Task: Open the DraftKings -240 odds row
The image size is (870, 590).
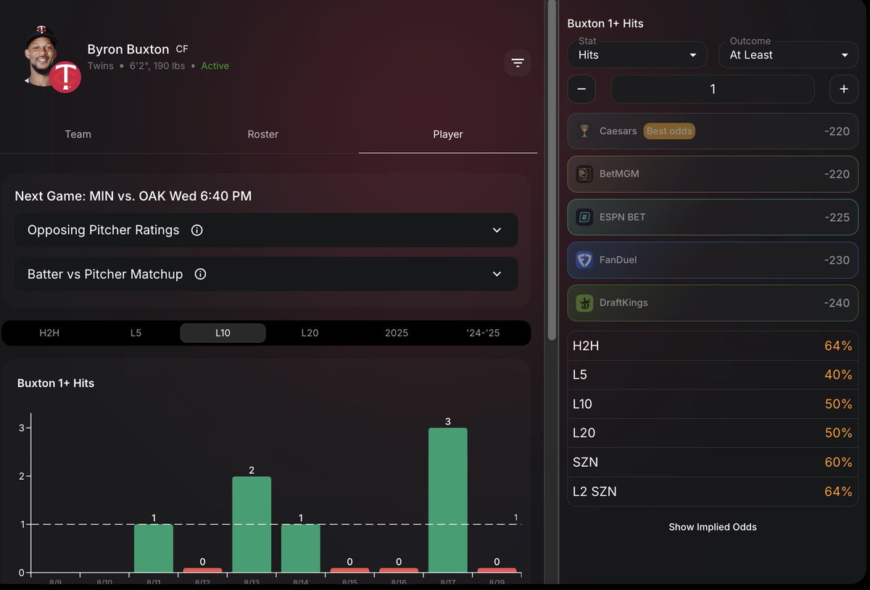Action: 713,303
